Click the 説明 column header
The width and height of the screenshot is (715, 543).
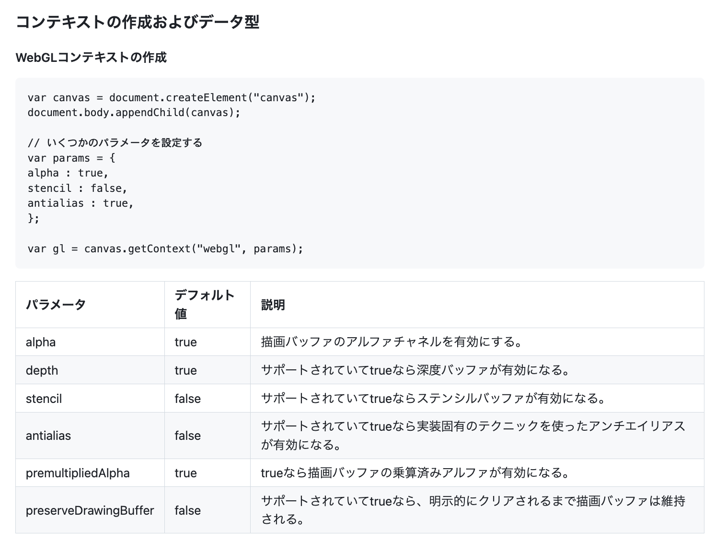(x=273, y=305)
